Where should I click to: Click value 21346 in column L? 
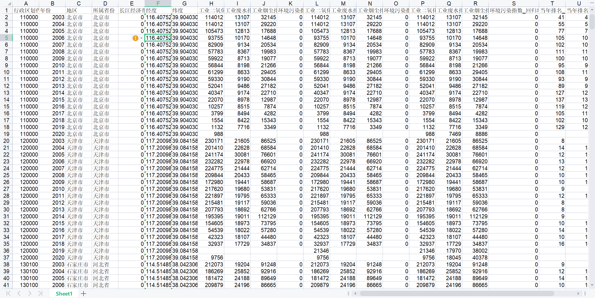(317, 251)
